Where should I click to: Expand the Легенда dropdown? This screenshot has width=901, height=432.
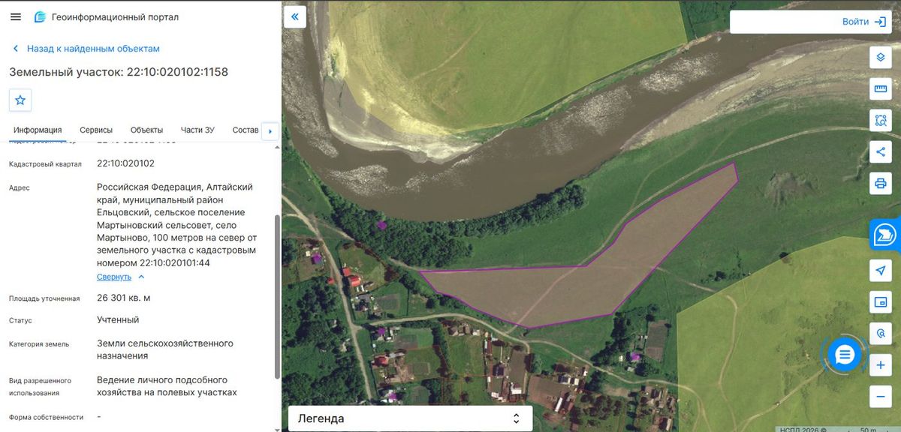tap(411, 418)
